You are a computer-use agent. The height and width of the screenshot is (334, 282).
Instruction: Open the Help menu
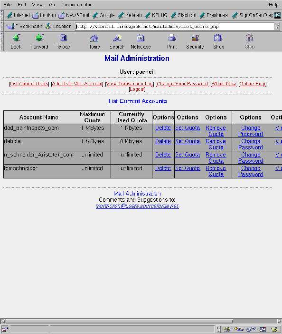(x=273, y=4)
